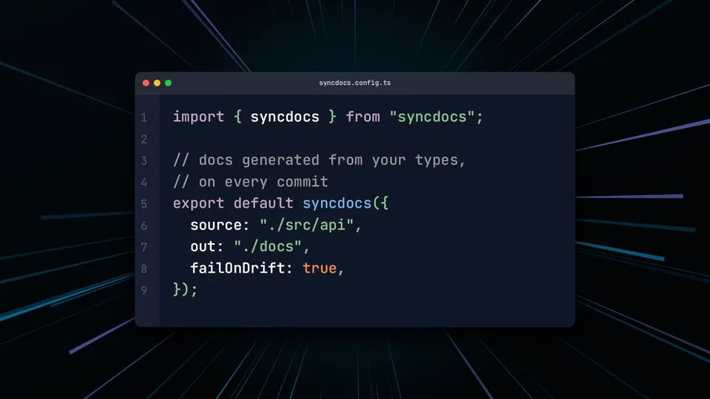Click the 'export' keyword

tap(198, 204)
